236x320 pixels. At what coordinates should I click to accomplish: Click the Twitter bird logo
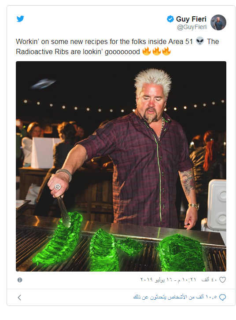pyautogui.click(x=20, y=19)
